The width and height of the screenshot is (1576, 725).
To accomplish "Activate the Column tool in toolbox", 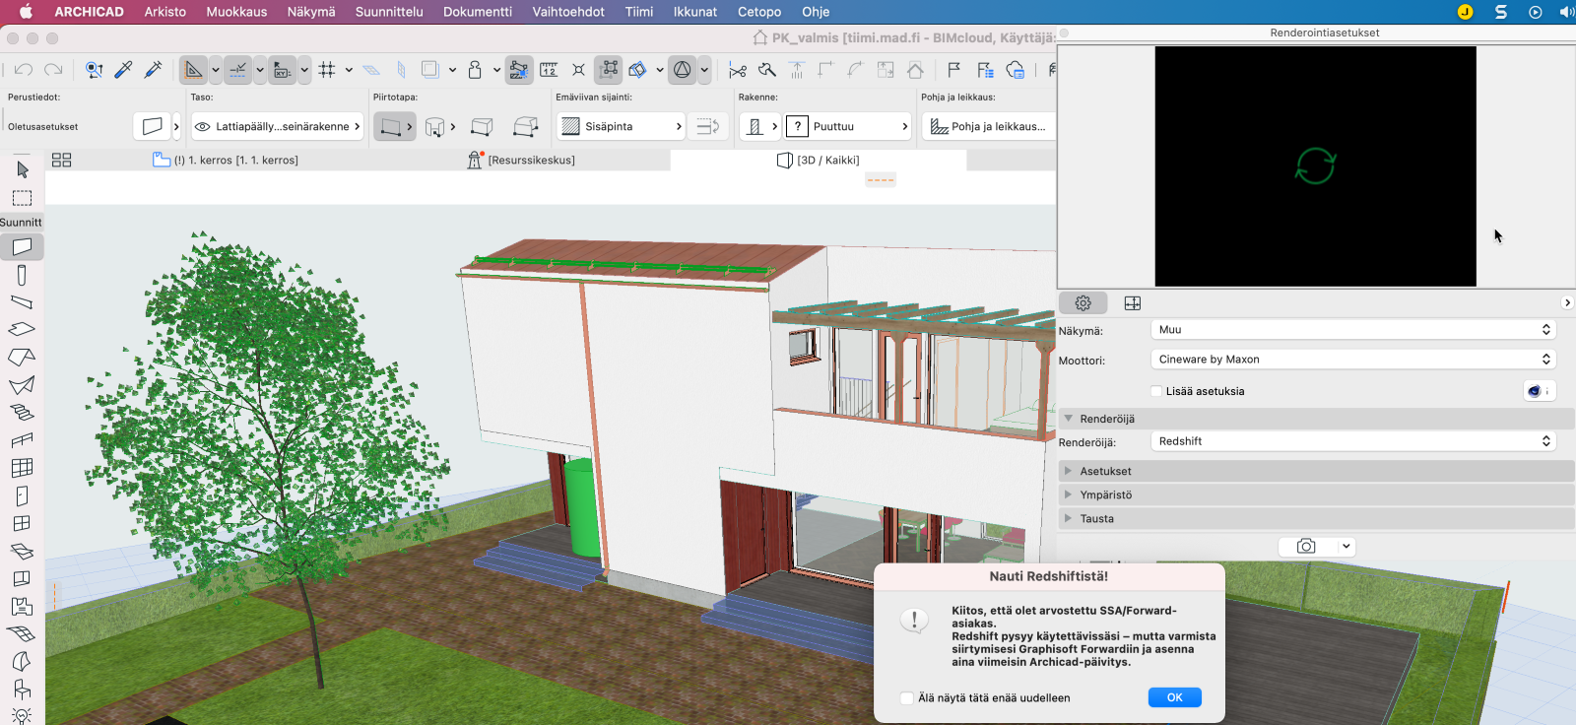I will [22, 276].
